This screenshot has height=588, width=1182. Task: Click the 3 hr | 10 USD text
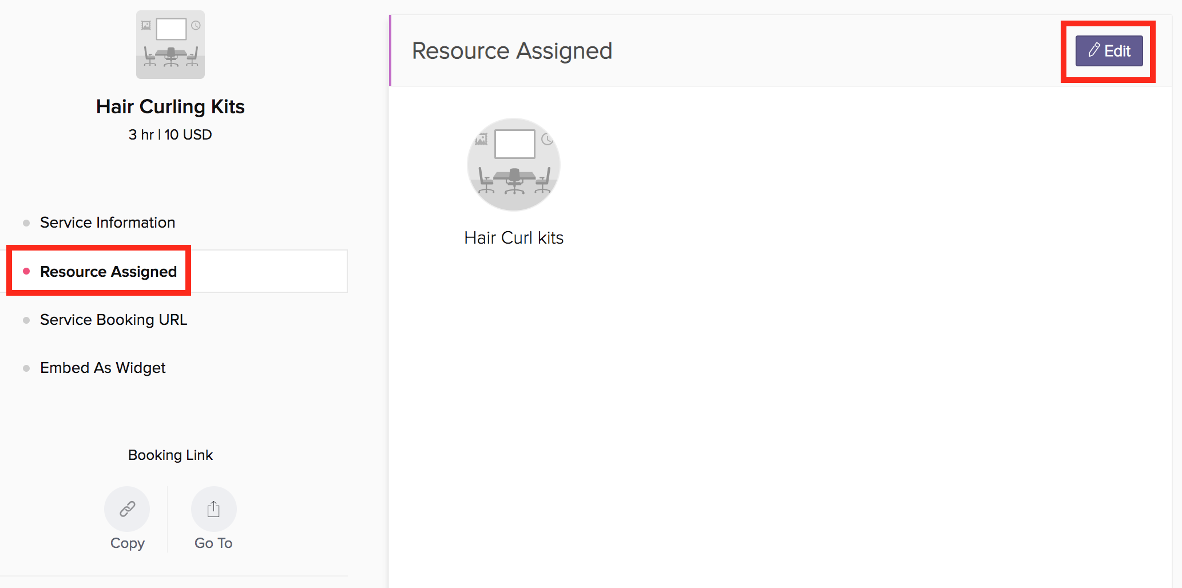coord(170,134)
